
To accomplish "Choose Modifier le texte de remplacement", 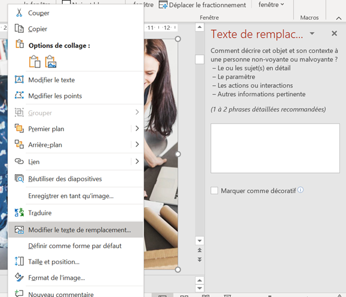I will [x=76, y=230].
